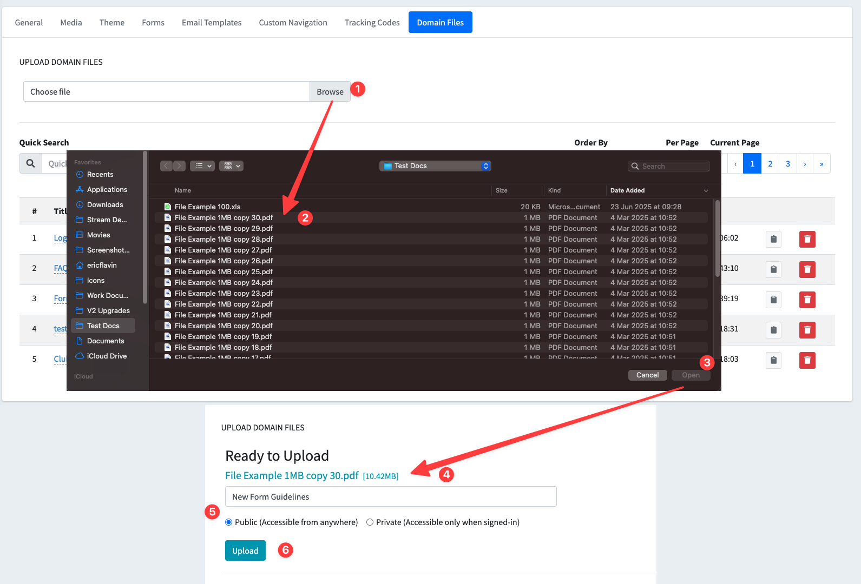
Task: Switch to the Forms tab
Action: [153, 23]
